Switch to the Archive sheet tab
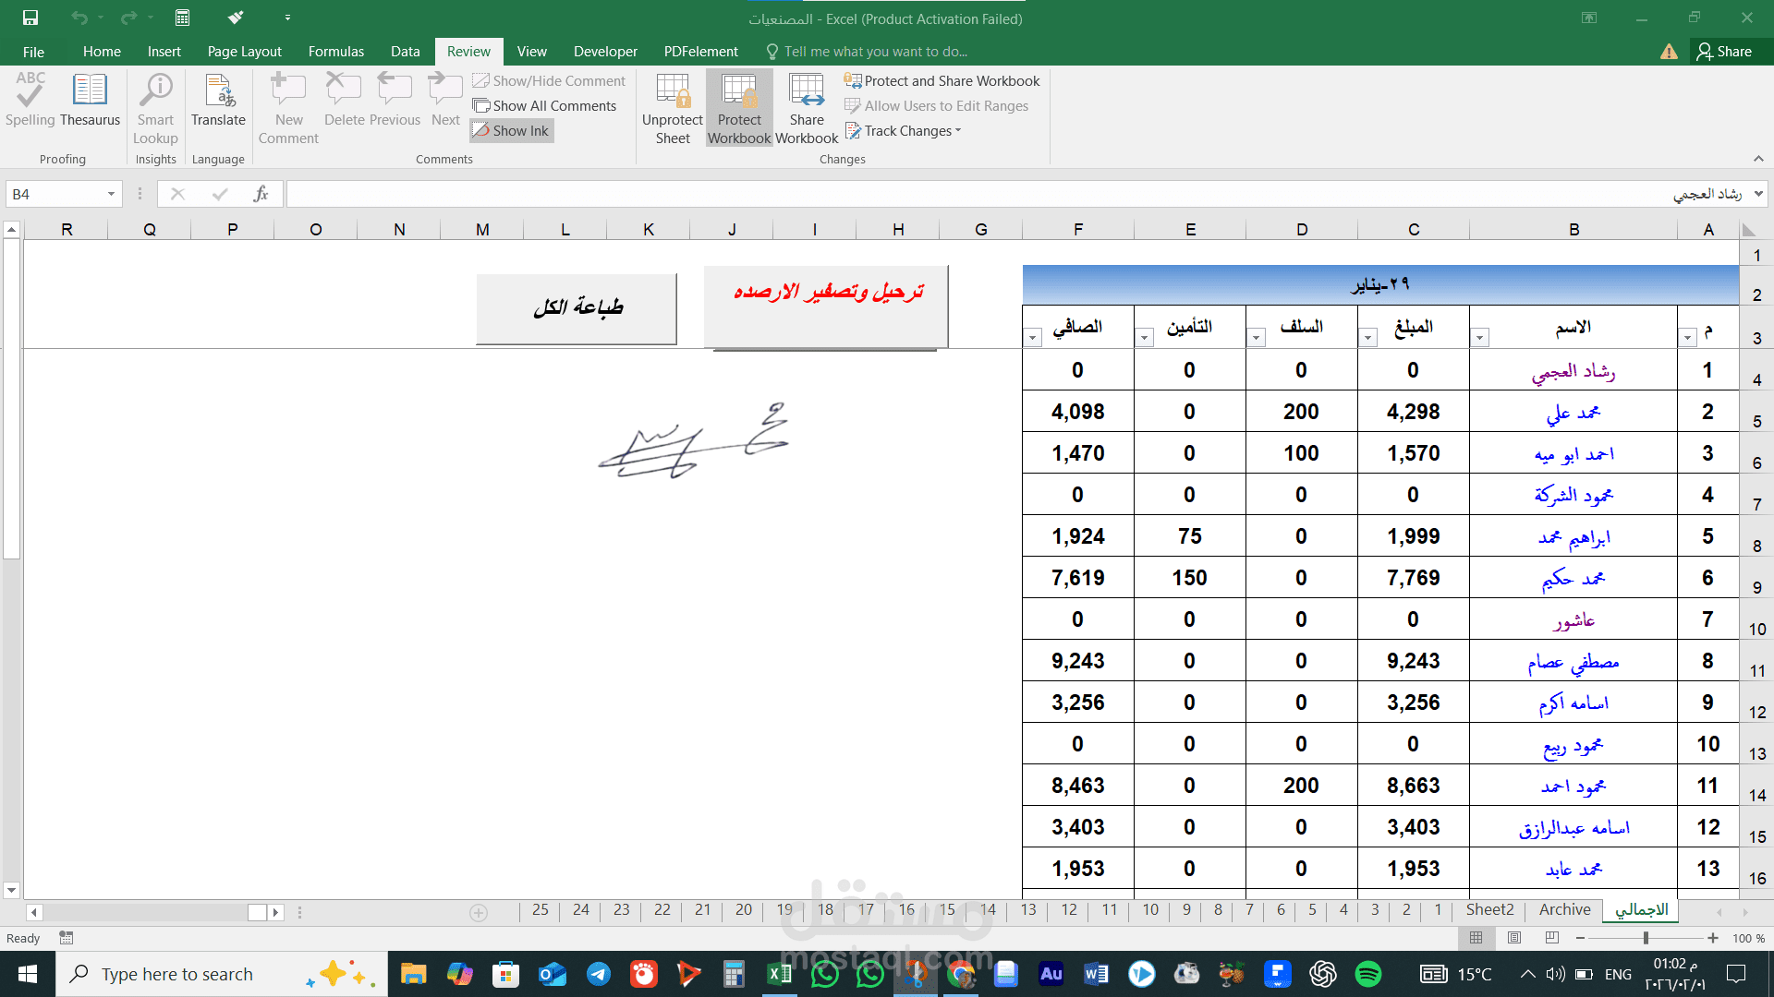The image size is (1774, 997). (x=1563, y=909)
